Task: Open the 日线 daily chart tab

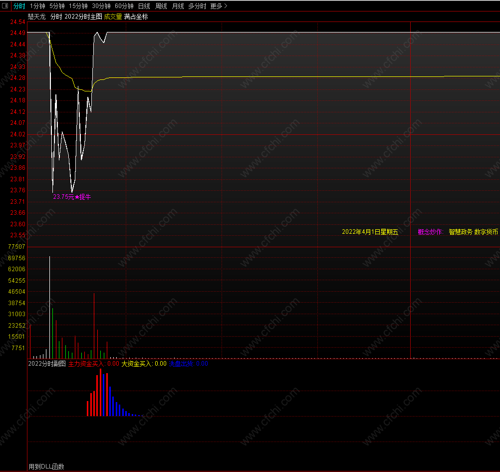Action: (x=144, y=6)
